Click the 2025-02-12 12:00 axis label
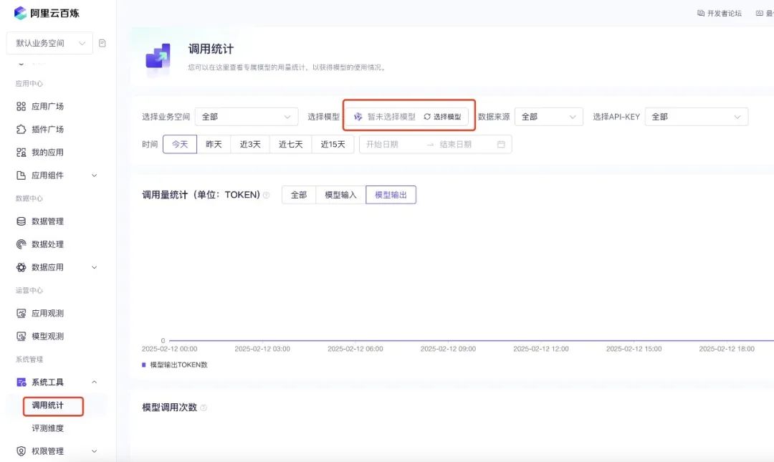Image resolution: width=774 pixels, height=462 pixels. [x=541, y=349]
